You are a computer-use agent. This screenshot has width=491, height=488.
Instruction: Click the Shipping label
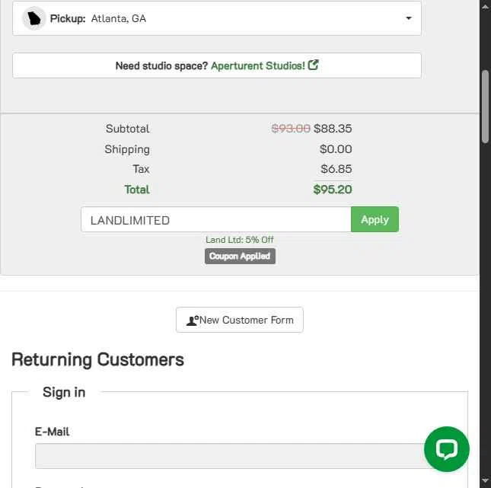127,149
